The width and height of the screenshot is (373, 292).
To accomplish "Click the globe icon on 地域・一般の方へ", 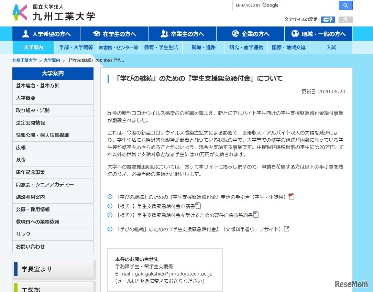I will [295, 33].
